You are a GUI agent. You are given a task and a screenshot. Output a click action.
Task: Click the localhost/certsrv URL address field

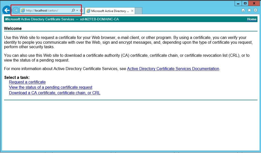coord(48,11)
